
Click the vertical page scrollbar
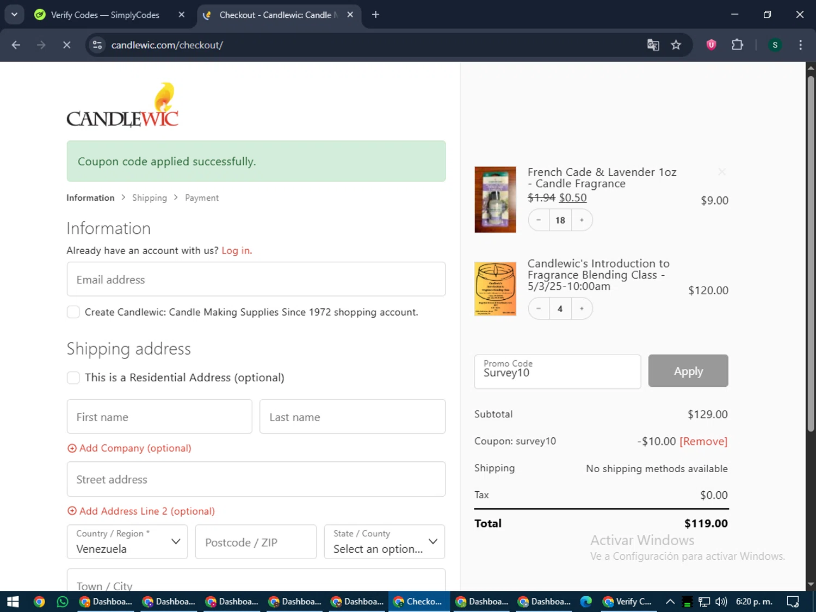(811, 253)
